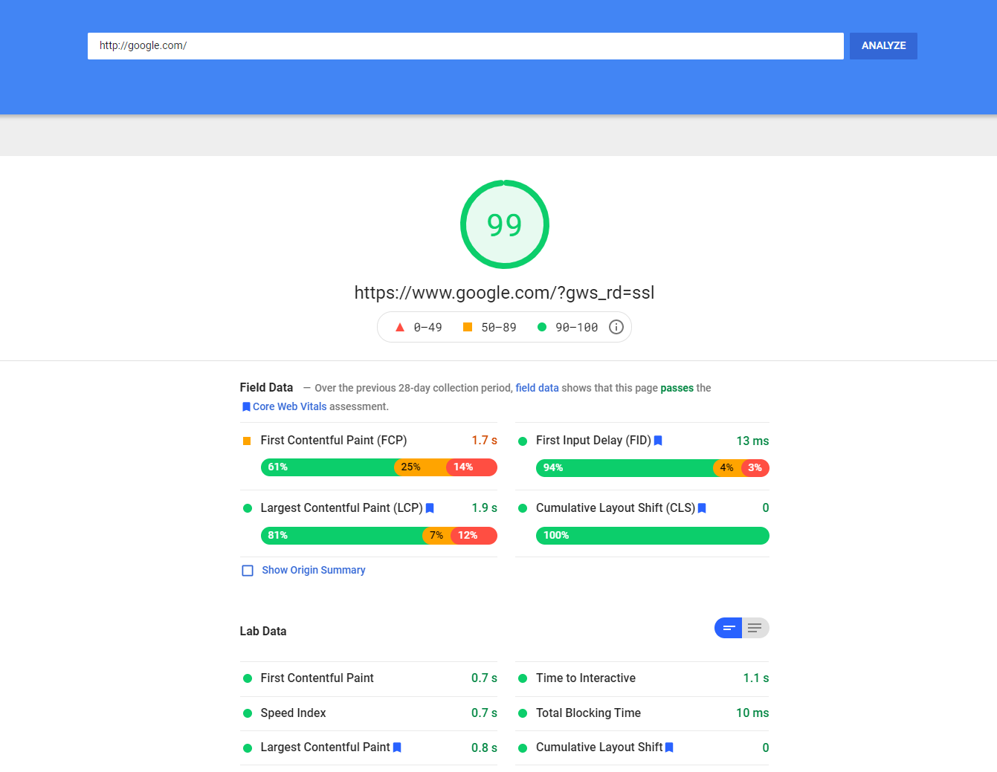Click bookmark icon beside Lab Data Cumulative Layout Shift

(669, 747)
